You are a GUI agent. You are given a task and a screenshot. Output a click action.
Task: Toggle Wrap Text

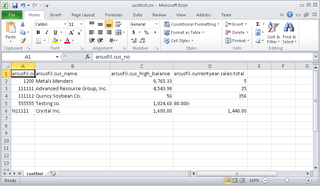click(x=118, y=24)
